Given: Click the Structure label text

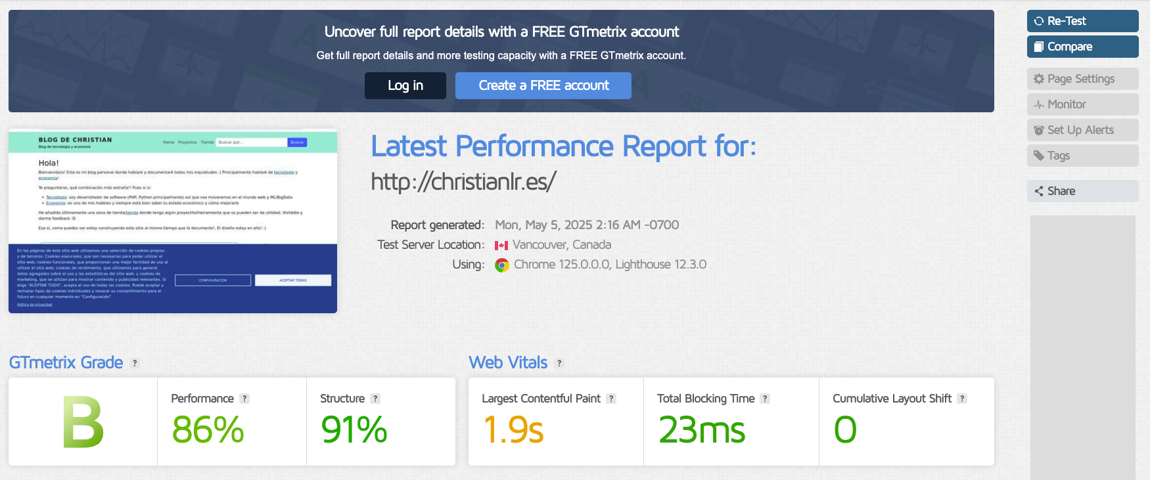Looking at the screenshot, I should tap(342, 399).
